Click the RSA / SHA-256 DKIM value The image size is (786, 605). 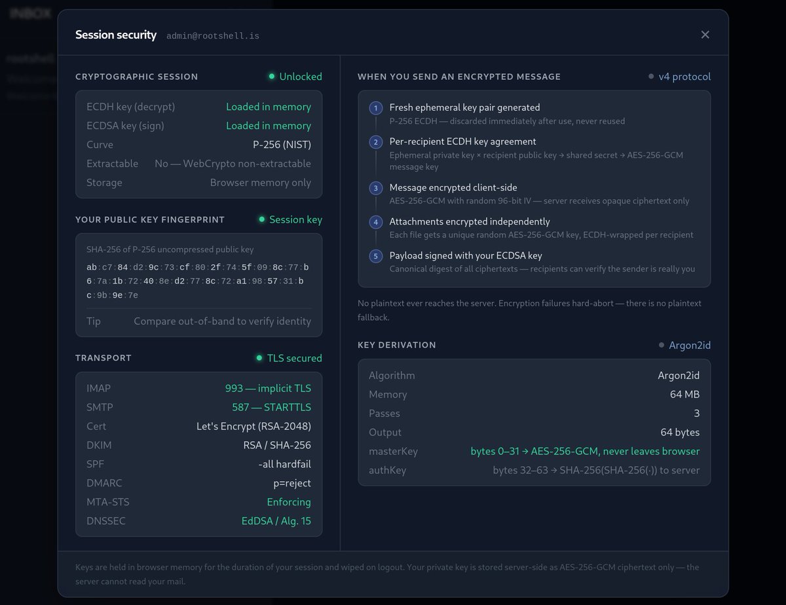click(x=277, y=445)
